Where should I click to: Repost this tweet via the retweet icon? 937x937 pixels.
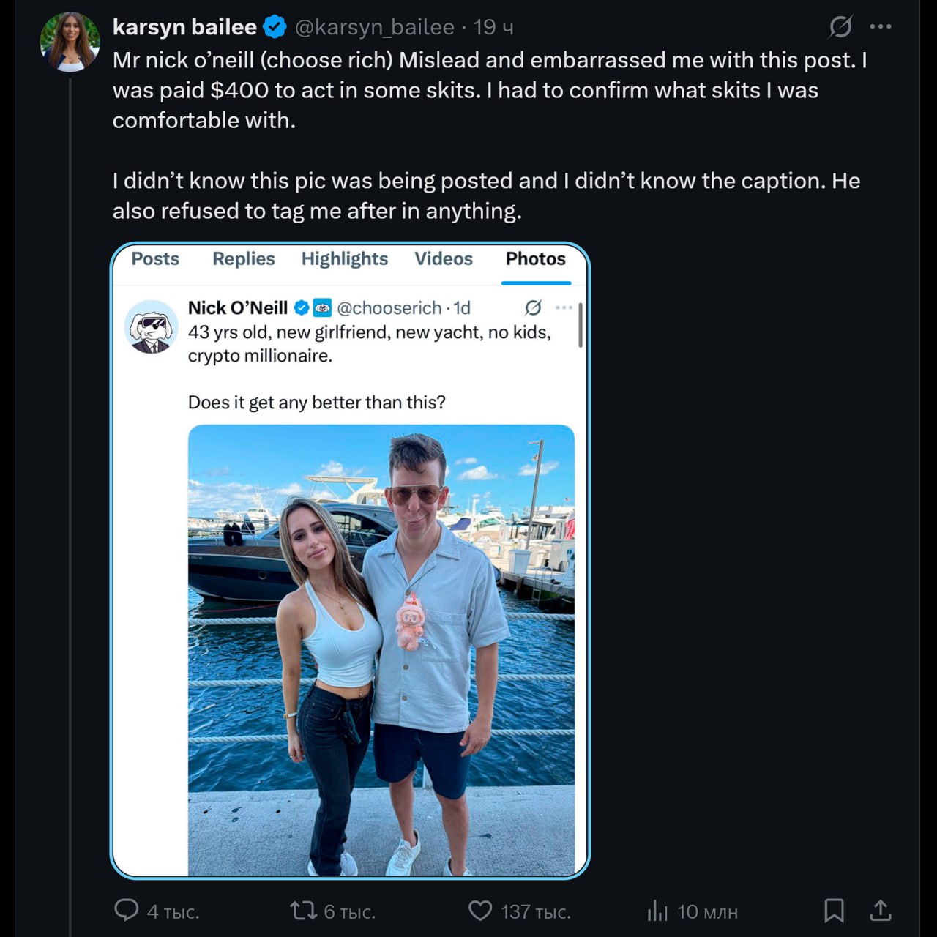coord(303,911)
